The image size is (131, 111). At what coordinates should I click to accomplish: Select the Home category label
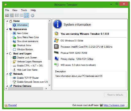coord(17,21)
